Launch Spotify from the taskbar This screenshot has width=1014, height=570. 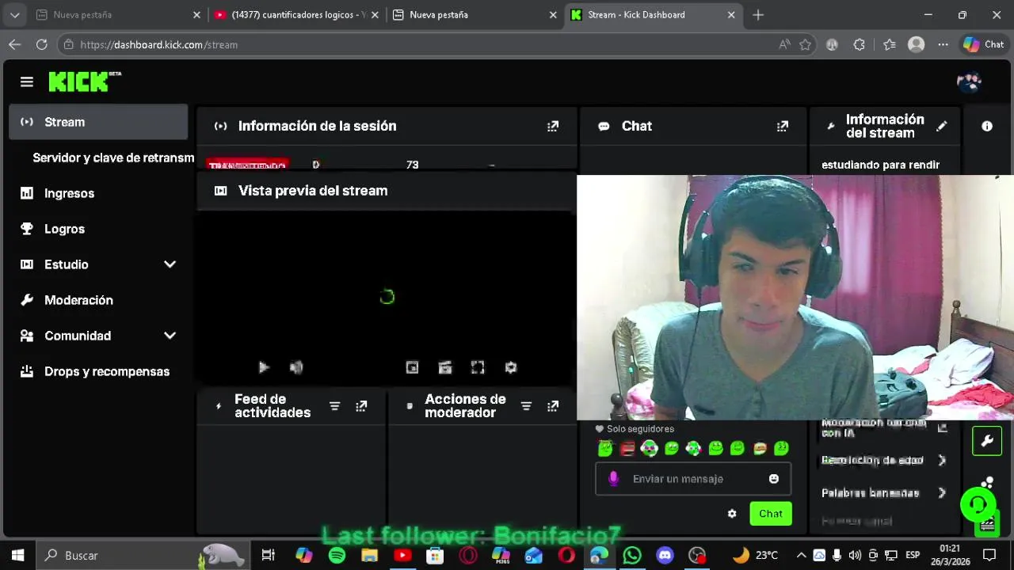[x=337, y=555]
